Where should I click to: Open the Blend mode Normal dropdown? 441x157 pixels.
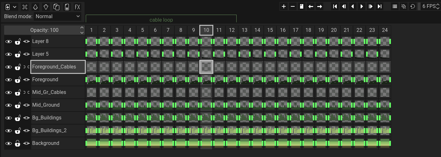tap(58, 16)
